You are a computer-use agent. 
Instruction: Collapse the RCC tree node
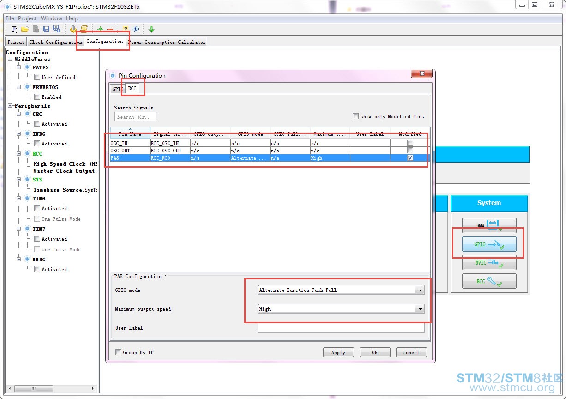coord(19,153)
